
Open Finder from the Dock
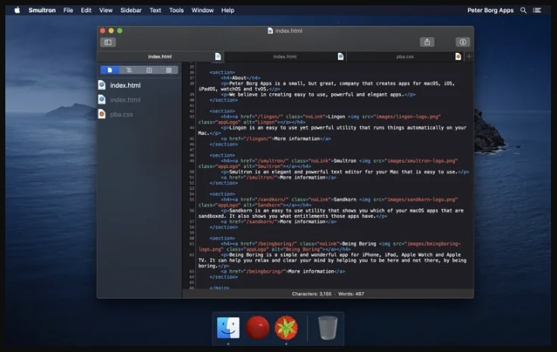[228, 328]
